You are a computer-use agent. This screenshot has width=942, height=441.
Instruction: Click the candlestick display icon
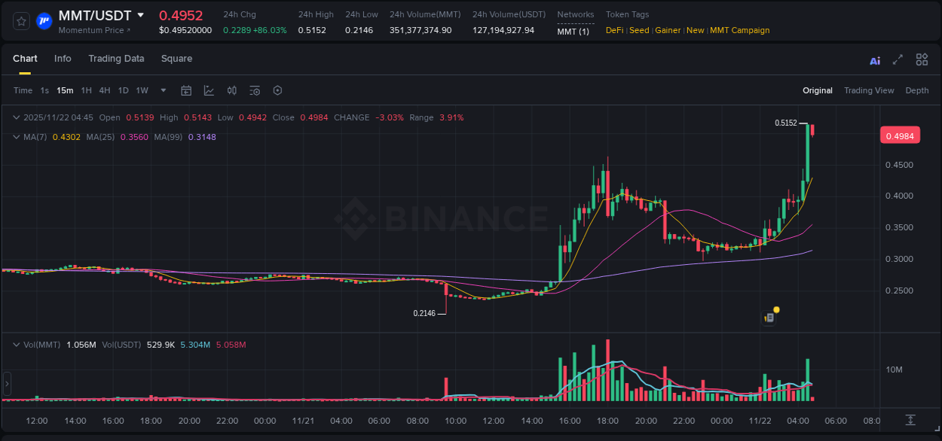coord(233,90)
